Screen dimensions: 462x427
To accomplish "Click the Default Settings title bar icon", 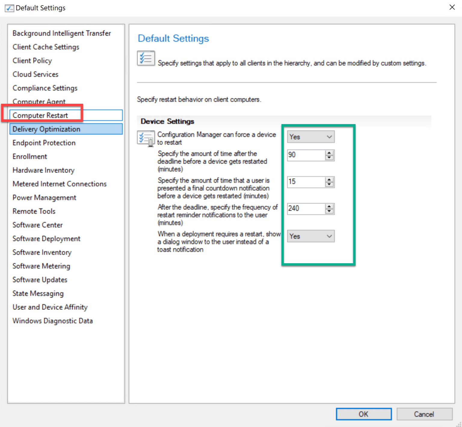I will click(9, 8).
